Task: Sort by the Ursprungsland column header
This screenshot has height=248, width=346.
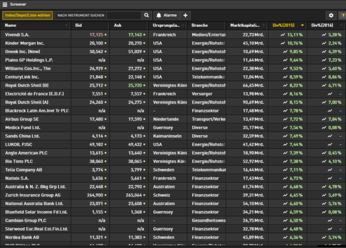Action: pyautogui.click(x=168, y=25)
